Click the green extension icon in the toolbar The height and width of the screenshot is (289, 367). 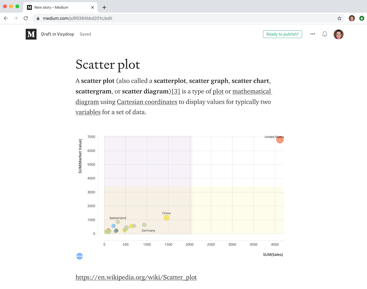[362, 18]
